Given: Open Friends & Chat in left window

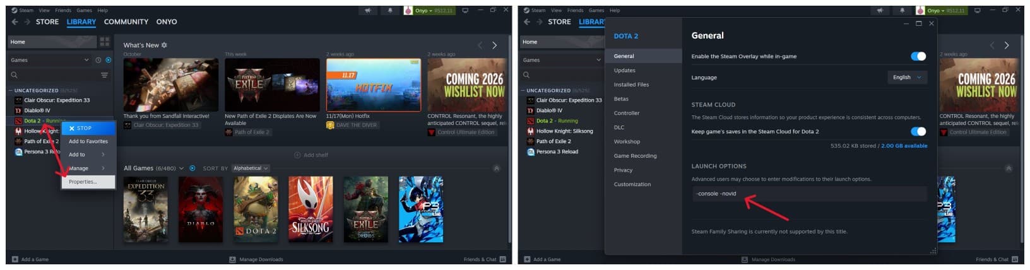Looking at the screenshot, I should tap(485, 259).
